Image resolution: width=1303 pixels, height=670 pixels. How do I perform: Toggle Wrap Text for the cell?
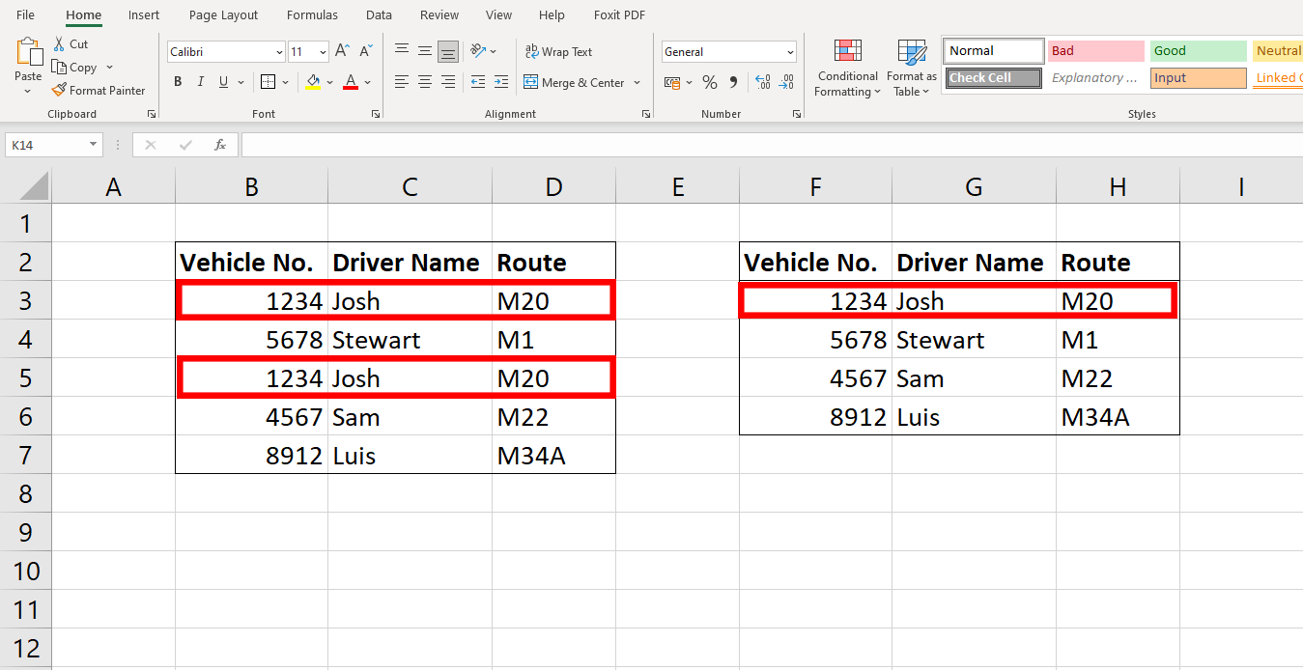(558, 51)
